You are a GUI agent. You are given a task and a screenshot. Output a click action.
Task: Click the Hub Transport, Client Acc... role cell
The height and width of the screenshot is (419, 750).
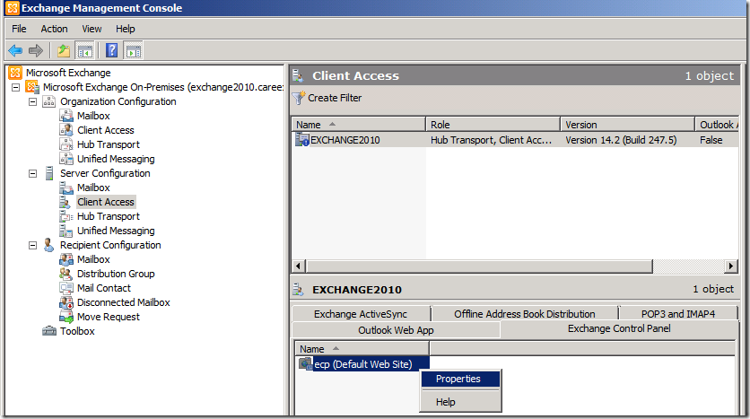tap(492, 140)
